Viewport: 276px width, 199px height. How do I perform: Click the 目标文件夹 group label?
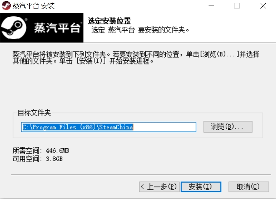click(34, 113)
